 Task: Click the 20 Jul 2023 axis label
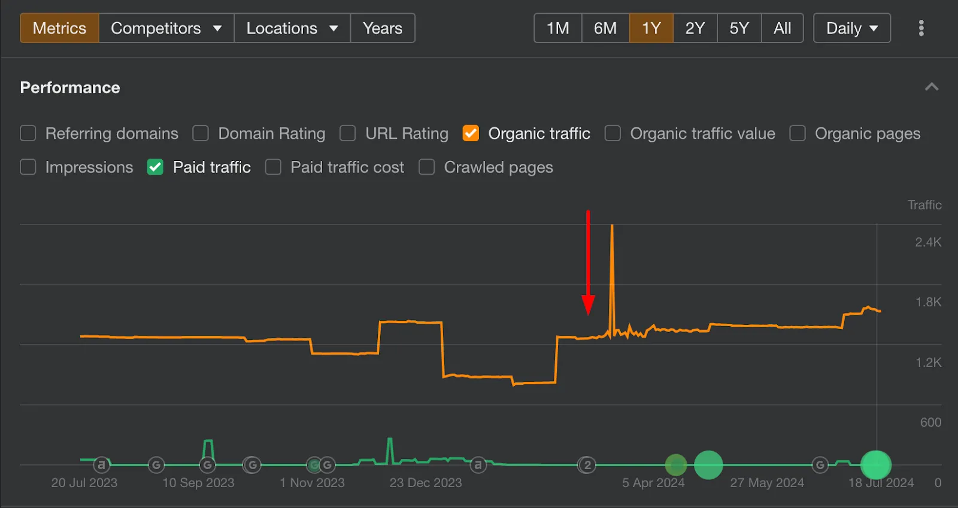84,482
